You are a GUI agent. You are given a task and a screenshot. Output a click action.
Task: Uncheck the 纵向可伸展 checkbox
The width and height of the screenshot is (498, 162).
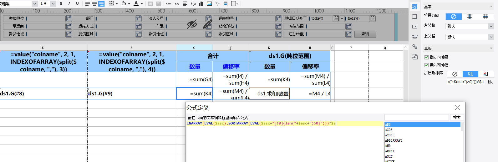426,65
